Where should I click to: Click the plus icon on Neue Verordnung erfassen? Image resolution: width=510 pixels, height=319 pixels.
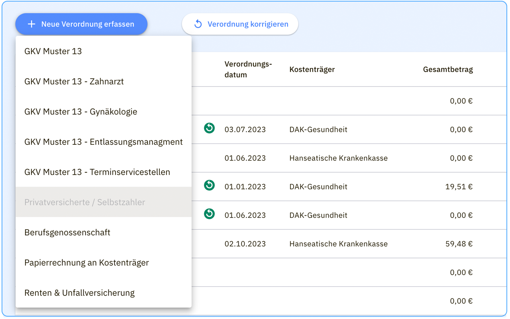click(31, 24)
